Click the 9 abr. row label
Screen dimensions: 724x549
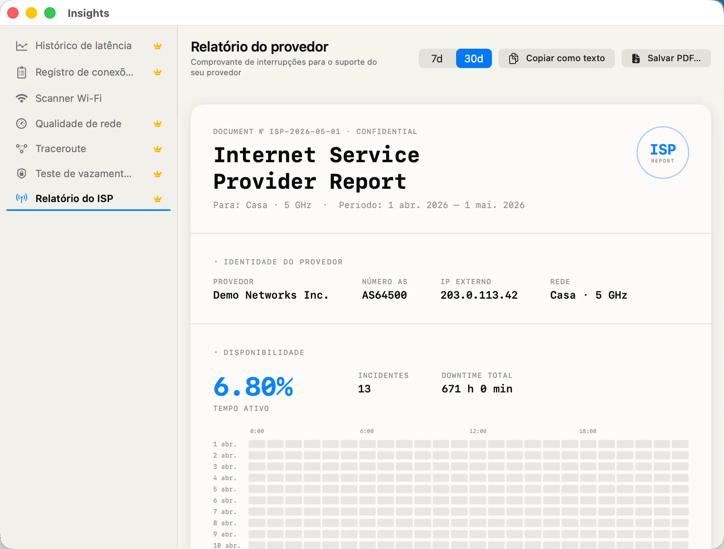[x=225, y=534]
